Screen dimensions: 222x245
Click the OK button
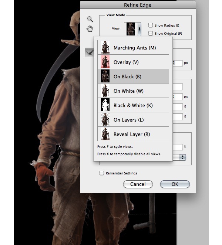tap(175, 184)
